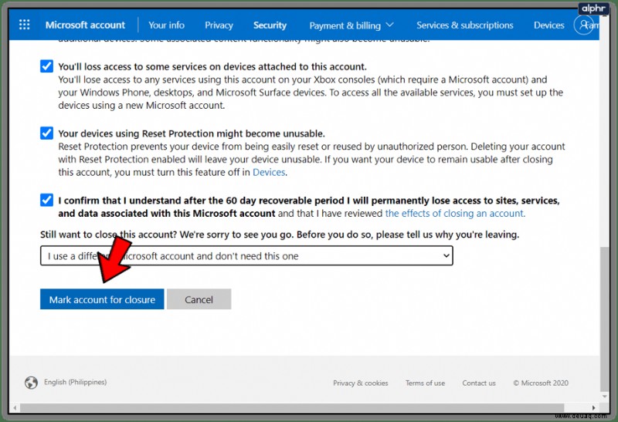Click the © Microsoft 2020 text
The image size is (618, 422).
tap(541, 383)
